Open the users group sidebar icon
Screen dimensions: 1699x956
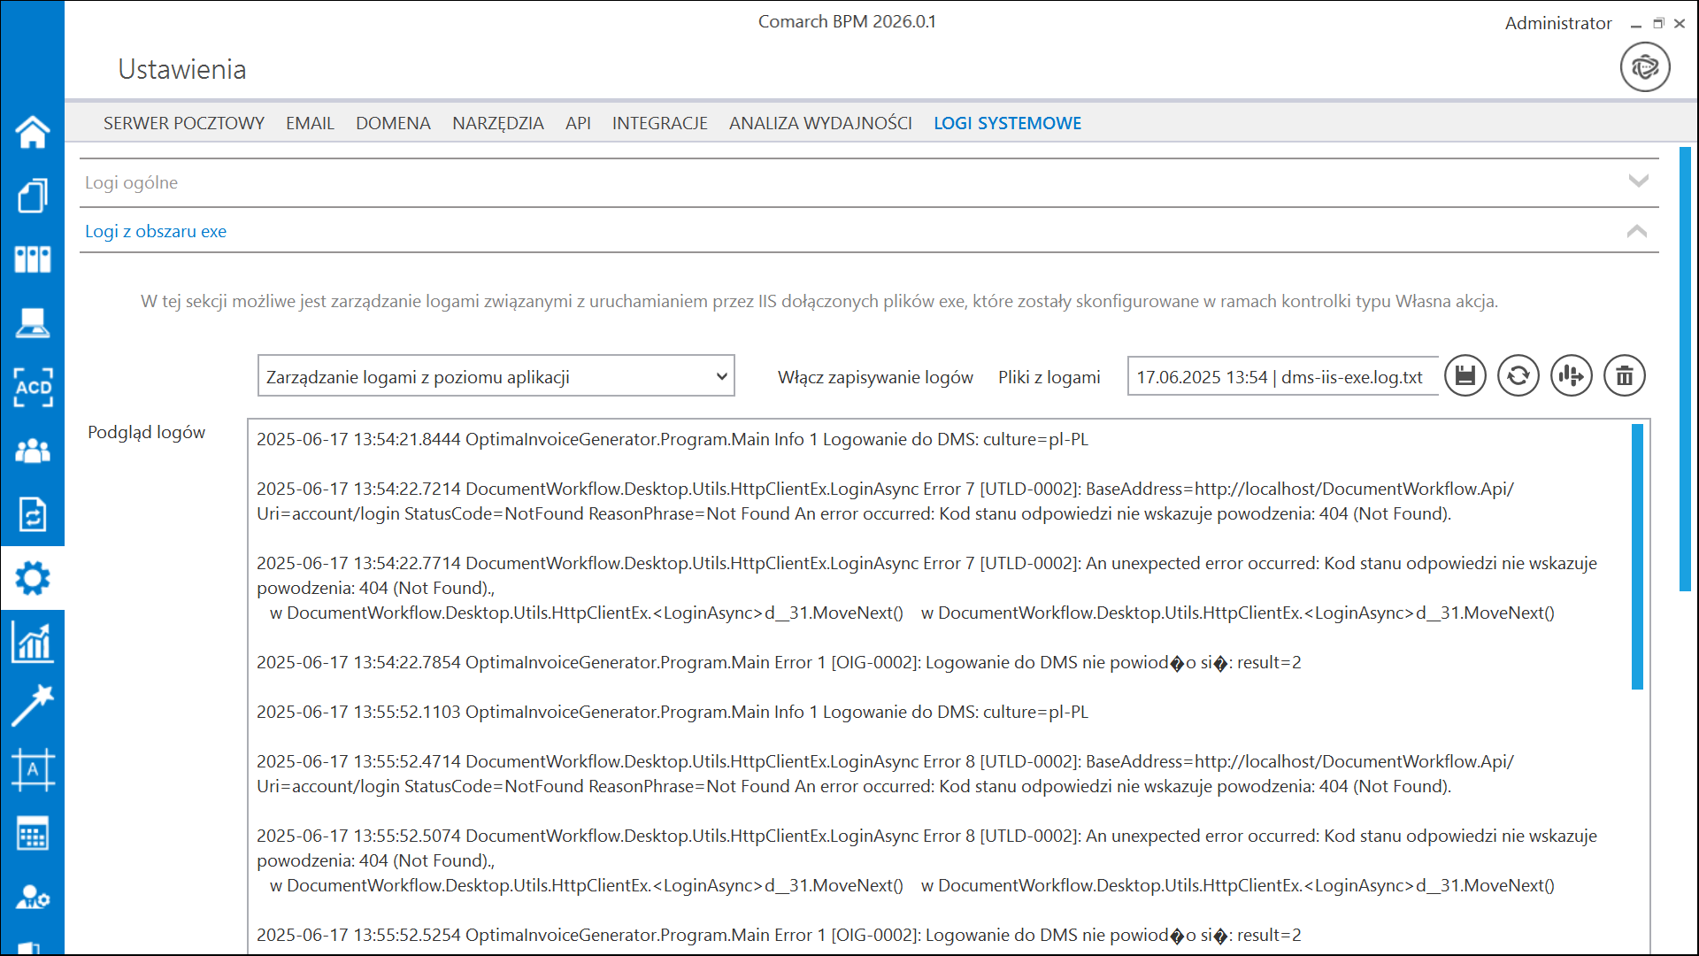click(33, 451)
